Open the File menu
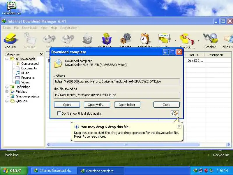 coord(16,28)
